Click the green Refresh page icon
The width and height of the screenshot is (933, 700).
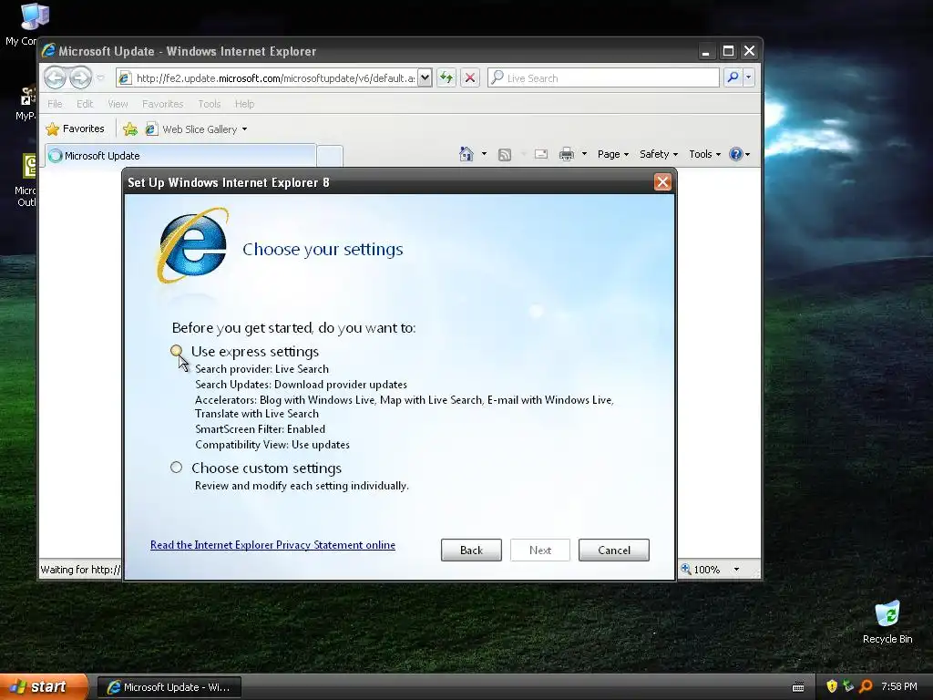(446, 78)
